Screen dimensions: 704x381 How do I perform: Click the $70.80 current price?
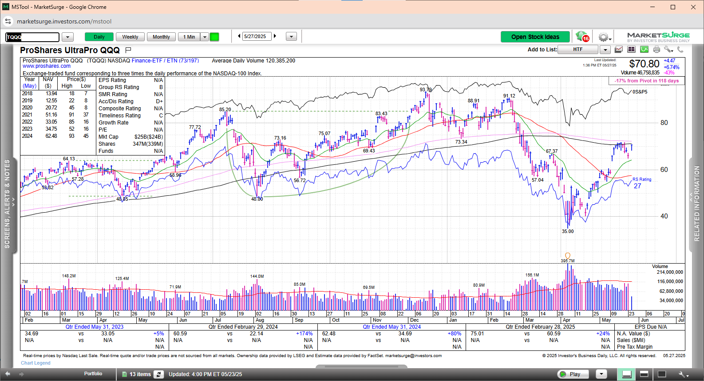(644, 64)
